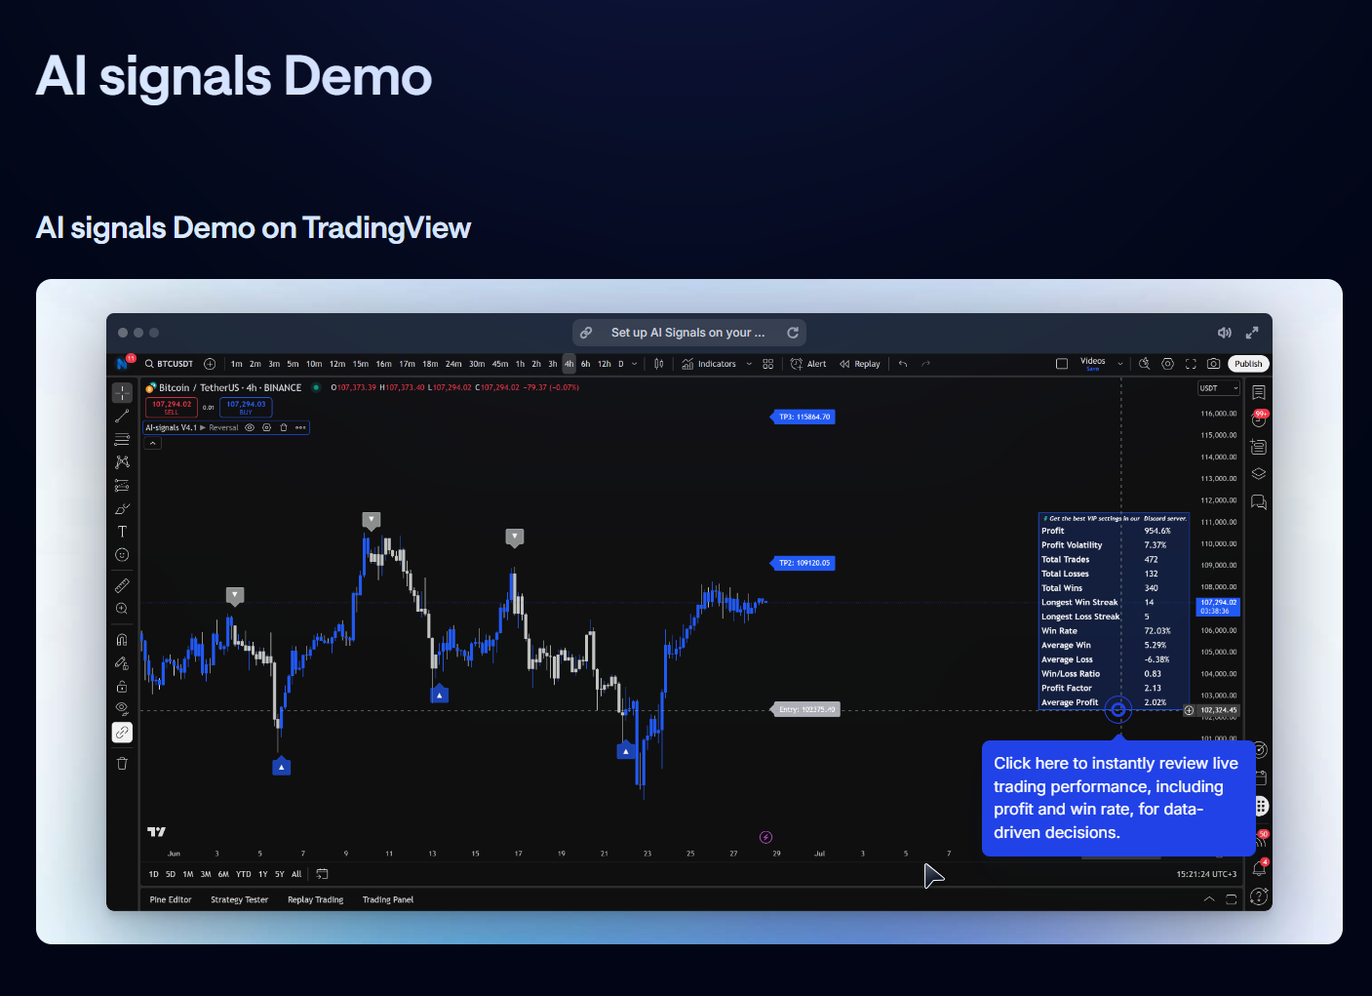Screen dimensions: 1372x996
Task: Open the USDT currency dropdown
Action: click(x=1218, y=387)
